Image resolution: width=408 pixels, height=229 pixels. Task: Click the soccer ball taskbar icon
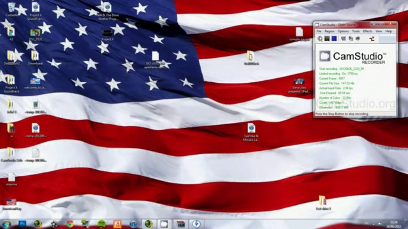point(54,224)
